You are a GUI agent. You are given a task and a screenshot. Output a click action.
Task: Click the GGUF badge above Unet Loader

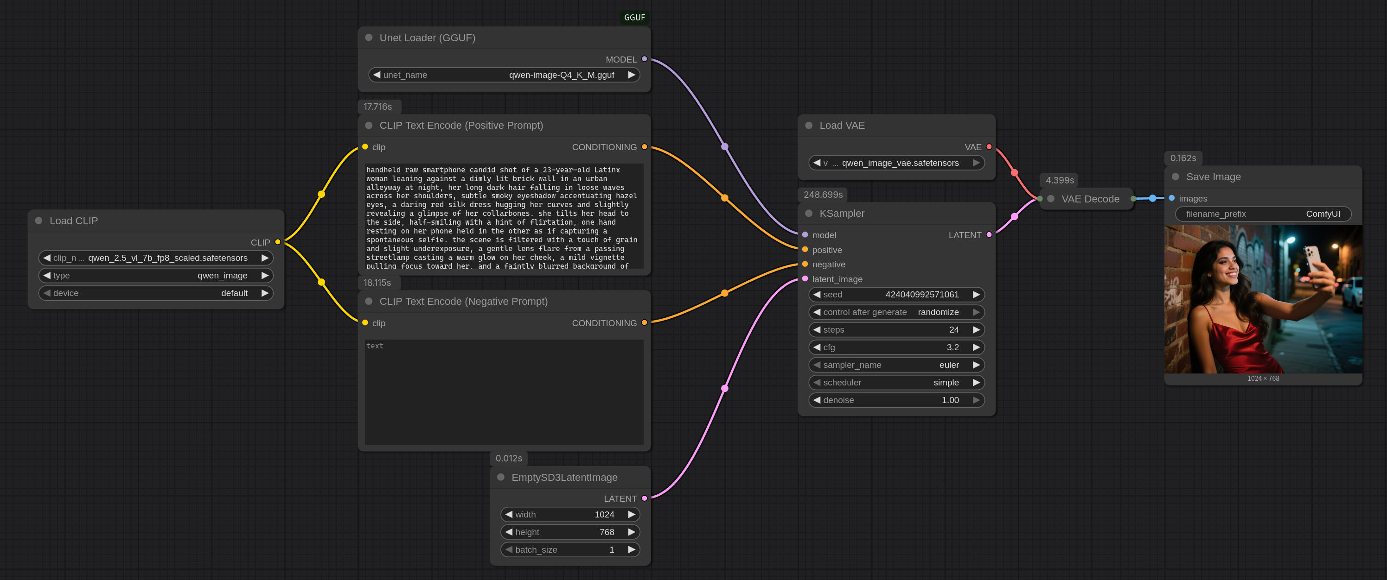pos(634,18)
